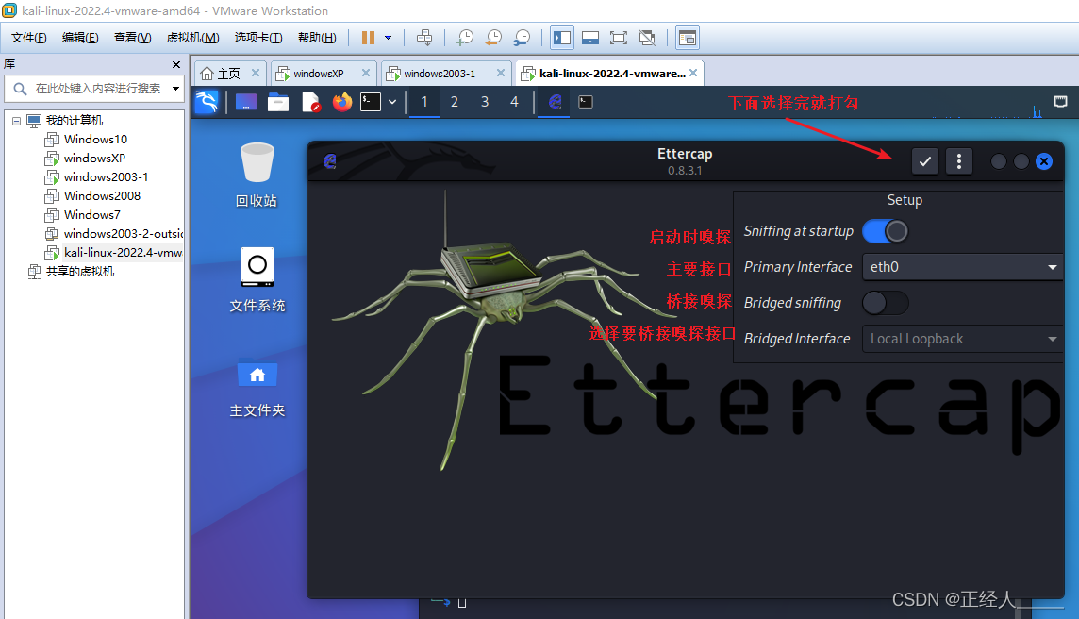Click the Kali panel display tray icon
Screen dimensions: 1079x619
(1060, 102)
